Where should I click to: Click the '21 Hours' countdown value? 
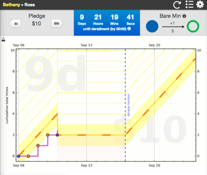click(98, 20)
